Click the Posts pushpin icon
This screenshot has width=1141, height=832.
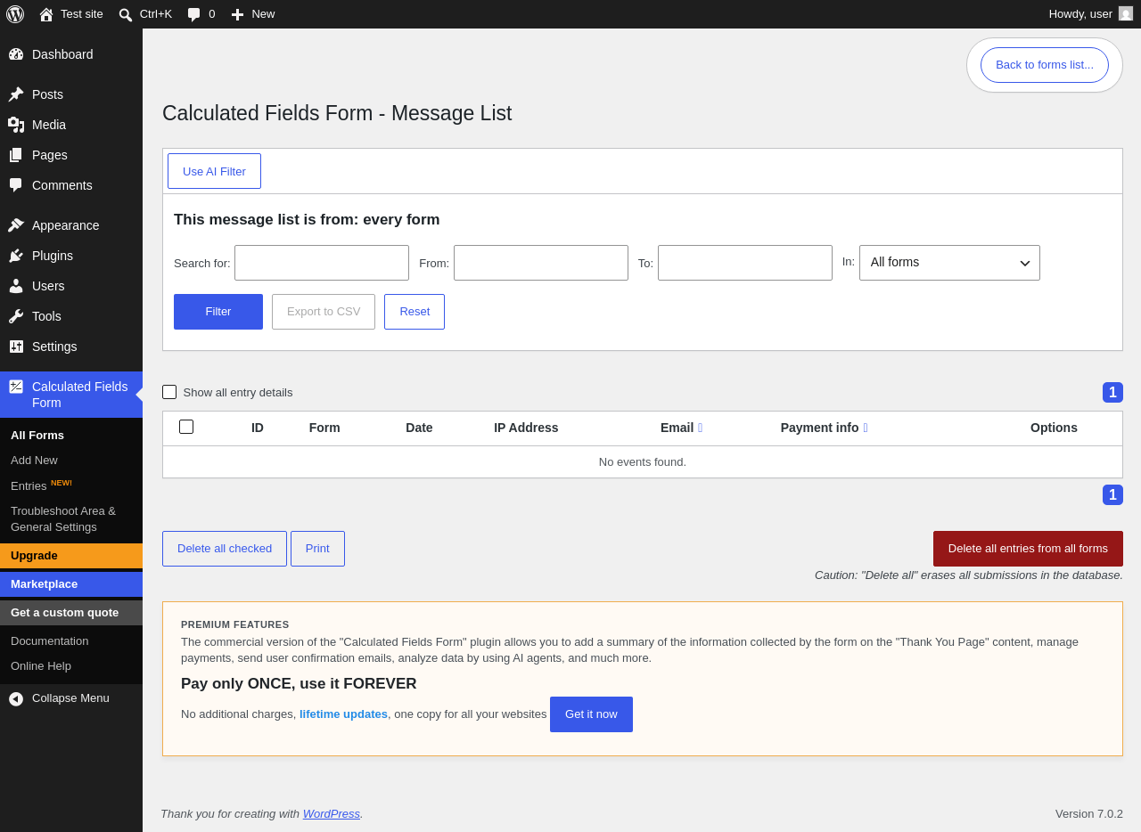pos(16,94)
